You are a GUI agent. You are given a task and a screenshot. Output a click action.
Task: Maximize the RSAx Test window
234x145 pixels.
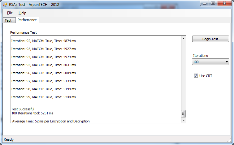pyautogui.click(x=213, y=3)
